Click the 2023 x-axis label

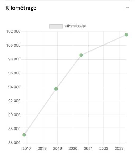pyautogui.click(x=119, y=149)
